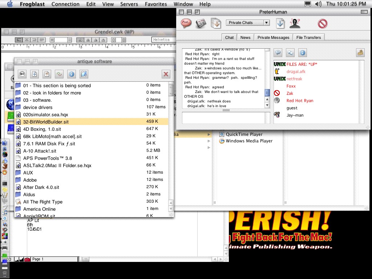
Task: Click the Trash icon in the Dock
Action: (x=4, y=274)
